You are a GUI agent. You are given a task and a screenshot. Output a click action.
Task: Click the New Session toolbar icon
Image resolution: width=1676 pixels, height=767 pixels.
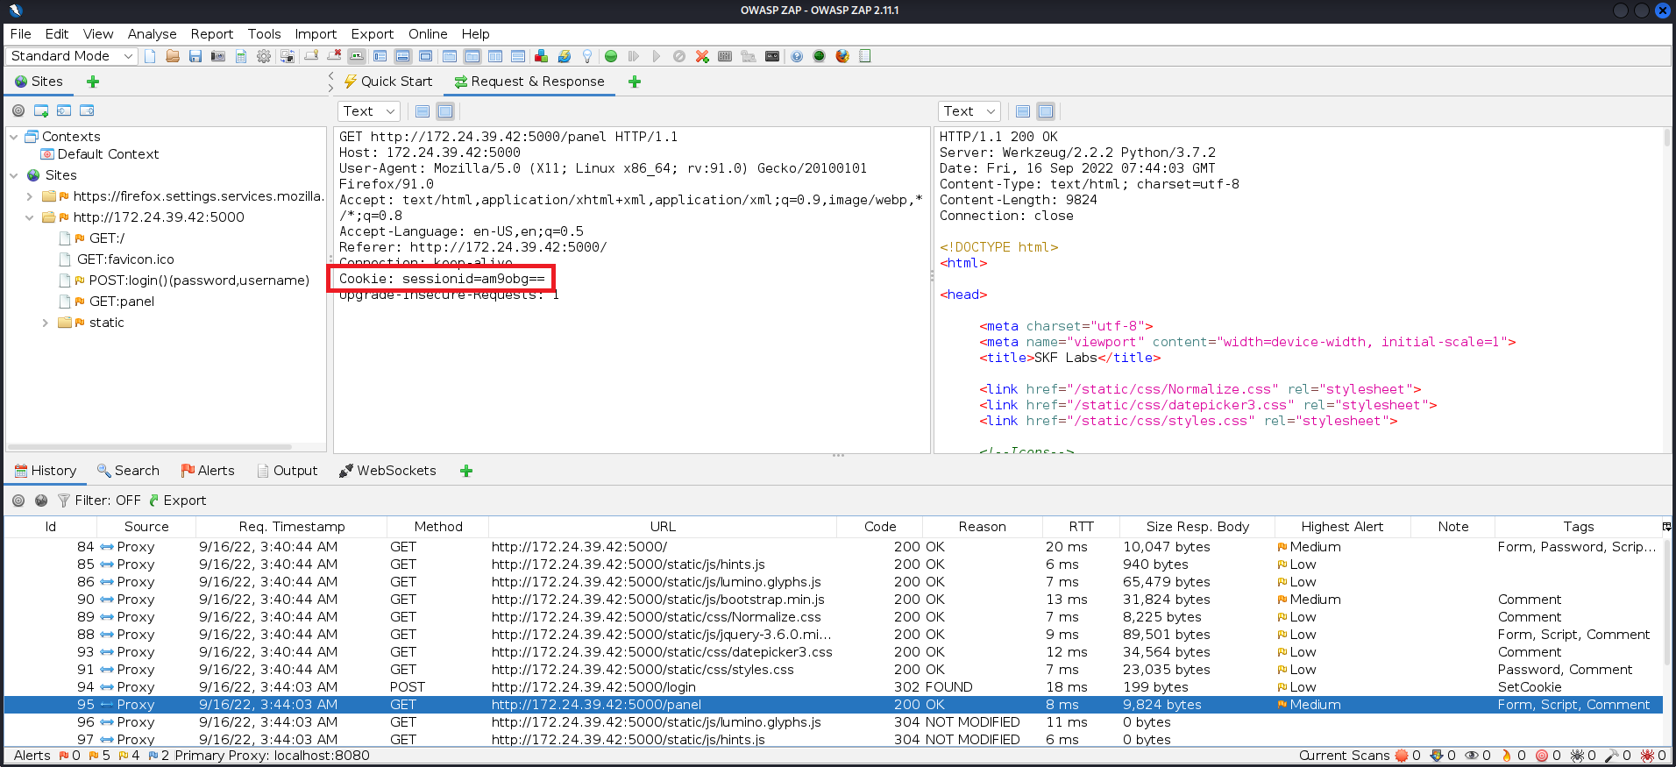pyautogui.click(x=150, y=56)
